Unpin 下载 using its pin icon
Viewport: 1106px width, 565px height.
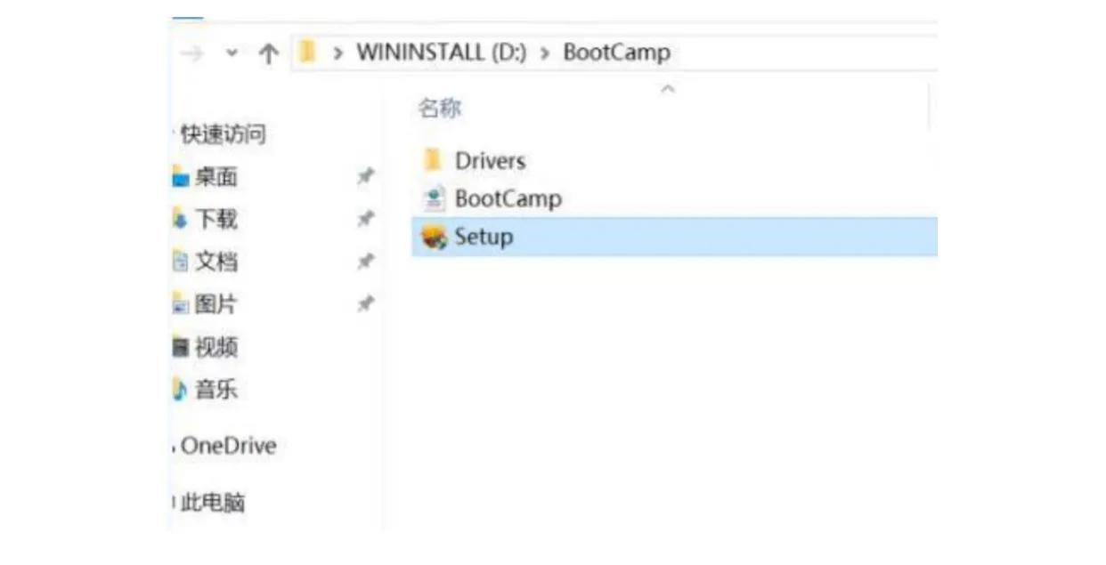(365, 219)
